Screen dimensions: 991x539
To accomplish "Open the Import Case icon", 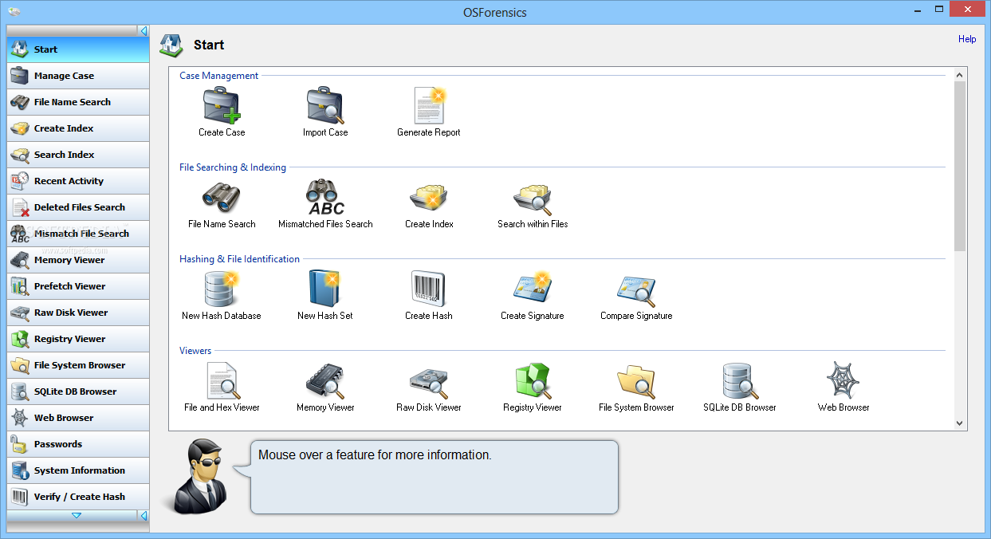I will click(x=325, y=105).
